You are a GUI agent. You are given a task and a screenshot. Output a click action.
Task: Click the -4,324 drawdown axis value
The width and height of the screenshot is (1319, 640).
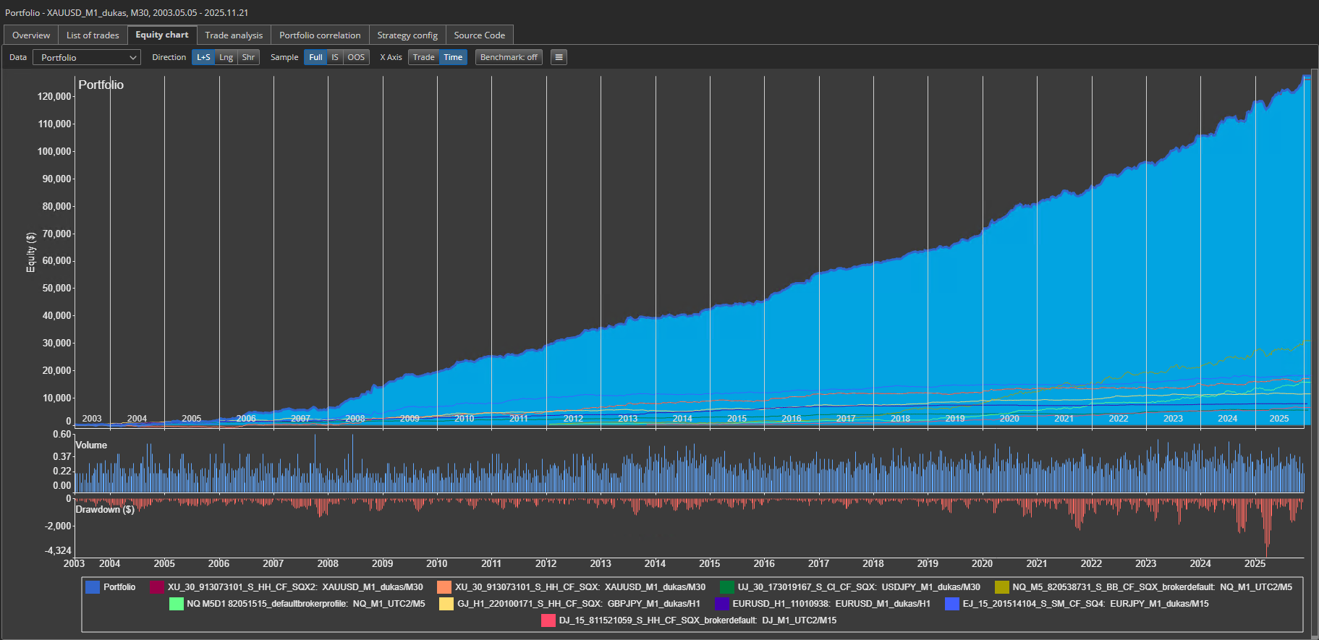pyautogui.click(x=58, y=551)
